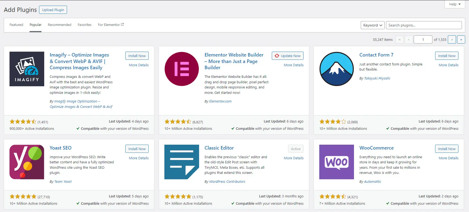Select the Popular tab
This screenshot has height=212, width=469.
36,25
